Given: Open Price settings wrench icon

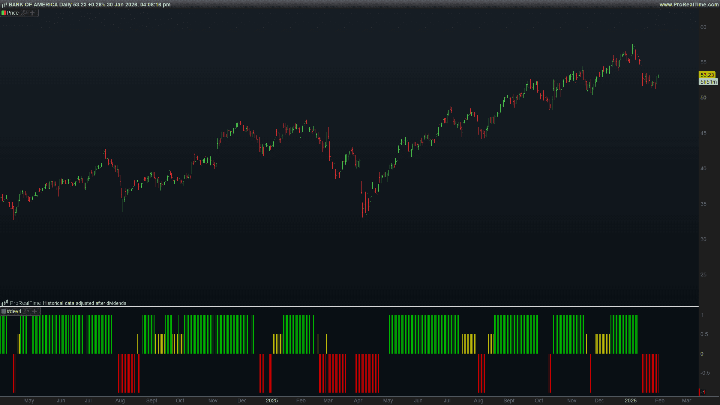Looking at the screenshot, I should click(x=24, y=13).
